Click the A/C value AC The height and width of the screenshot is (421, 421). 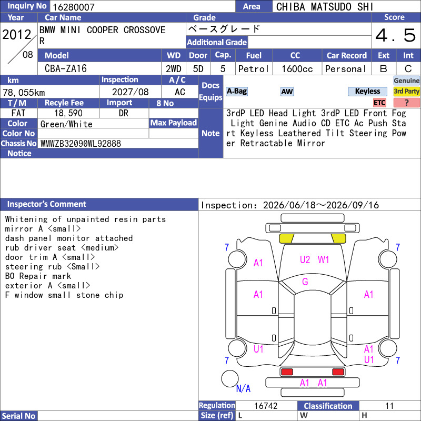180,92
